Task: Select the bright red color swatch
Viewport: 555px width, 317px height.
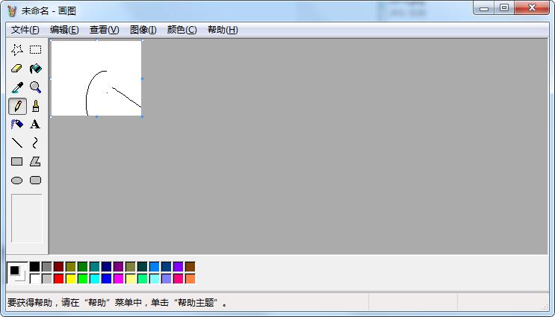Action: coord(59,278)
